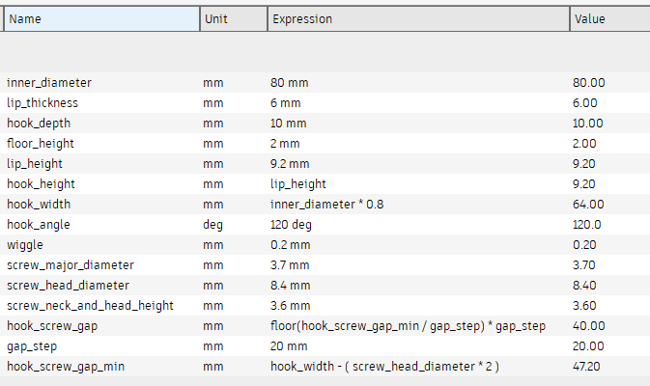Select the lip_thickness parameter row
Viewport: 650px width, 386px height.
click(x=325, y=103)
